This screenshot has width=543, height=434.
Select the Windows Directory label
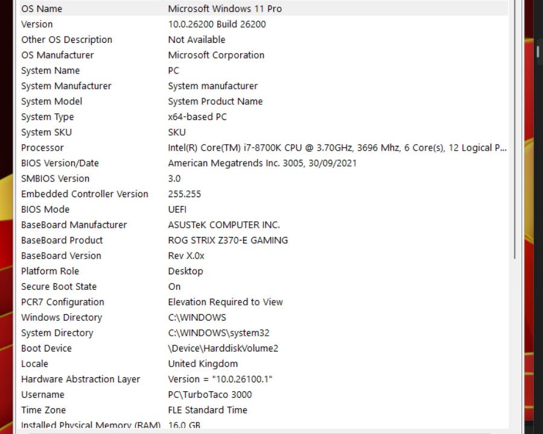[62, 318]
